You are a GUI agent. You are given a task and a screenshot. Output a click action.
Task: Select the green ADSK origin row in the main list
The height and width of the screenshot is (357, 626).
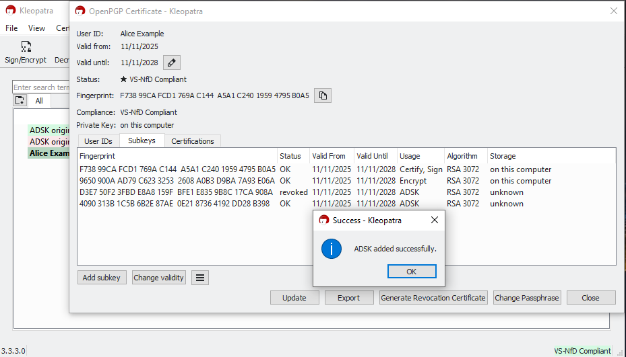tap(49, 130)
